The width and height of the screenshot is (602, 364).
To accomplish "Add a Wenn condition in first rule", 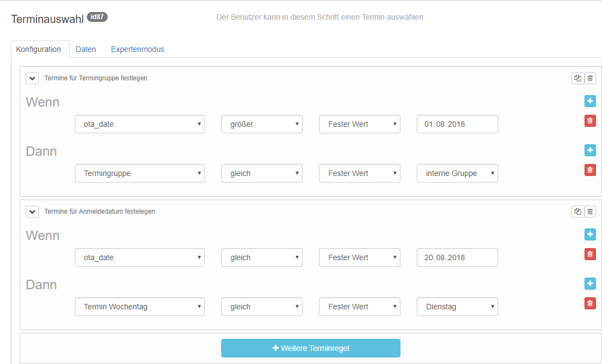I will point(590,101).
